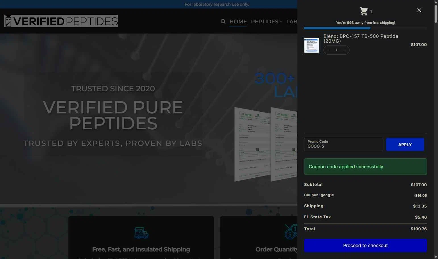Open the LAB menu item
Image resolution: width=438 pixels, height=259 pixels.
pos(292,22)
